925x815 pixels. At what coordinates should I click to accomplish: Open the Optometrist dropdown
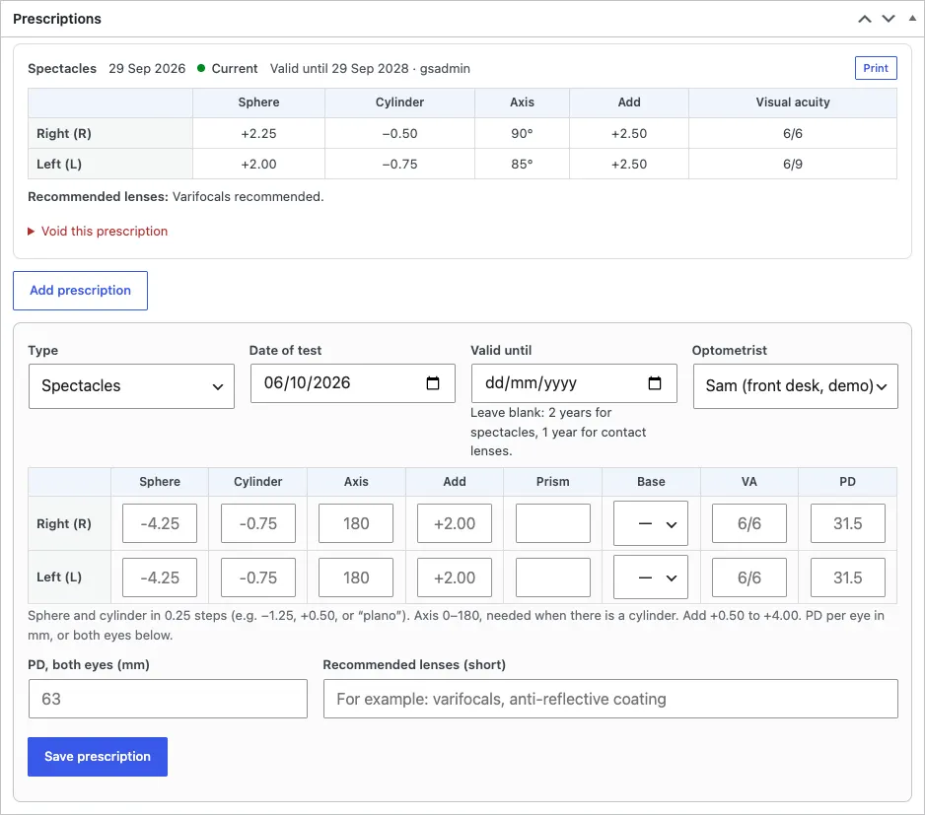(x=795, y=386)
